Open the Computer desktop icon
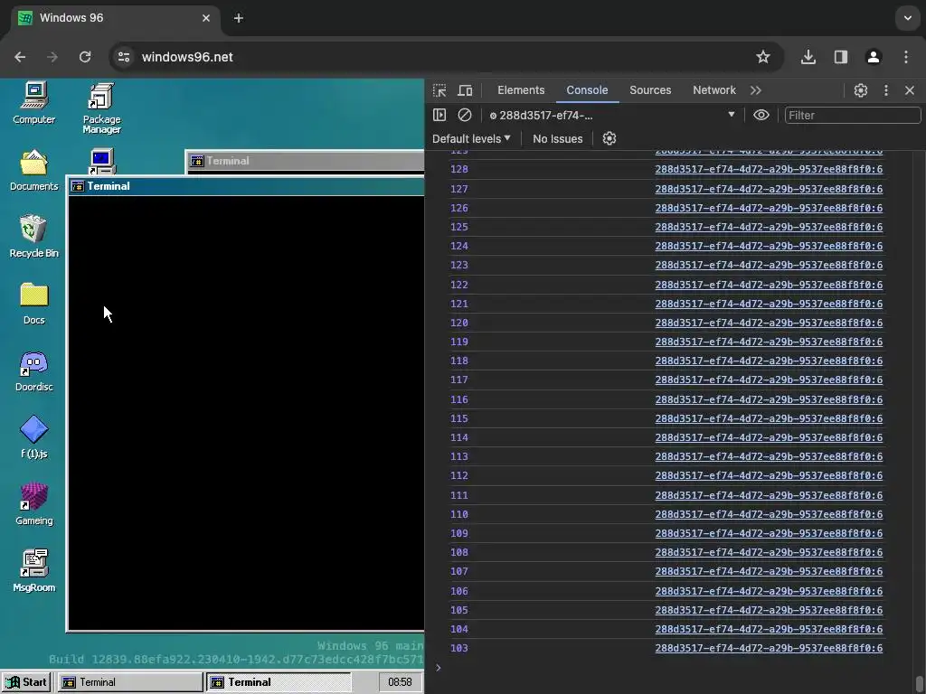 [x=33, y=103]
